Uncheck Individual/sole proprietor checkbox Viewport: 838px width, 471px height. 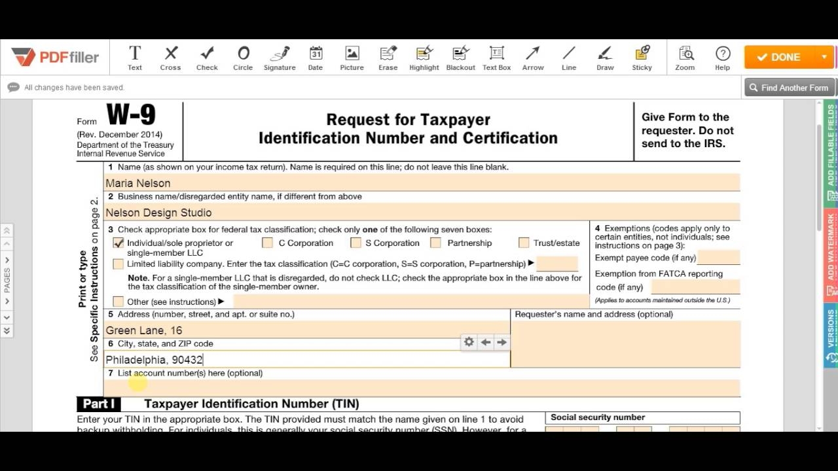(x=118, y=243)
